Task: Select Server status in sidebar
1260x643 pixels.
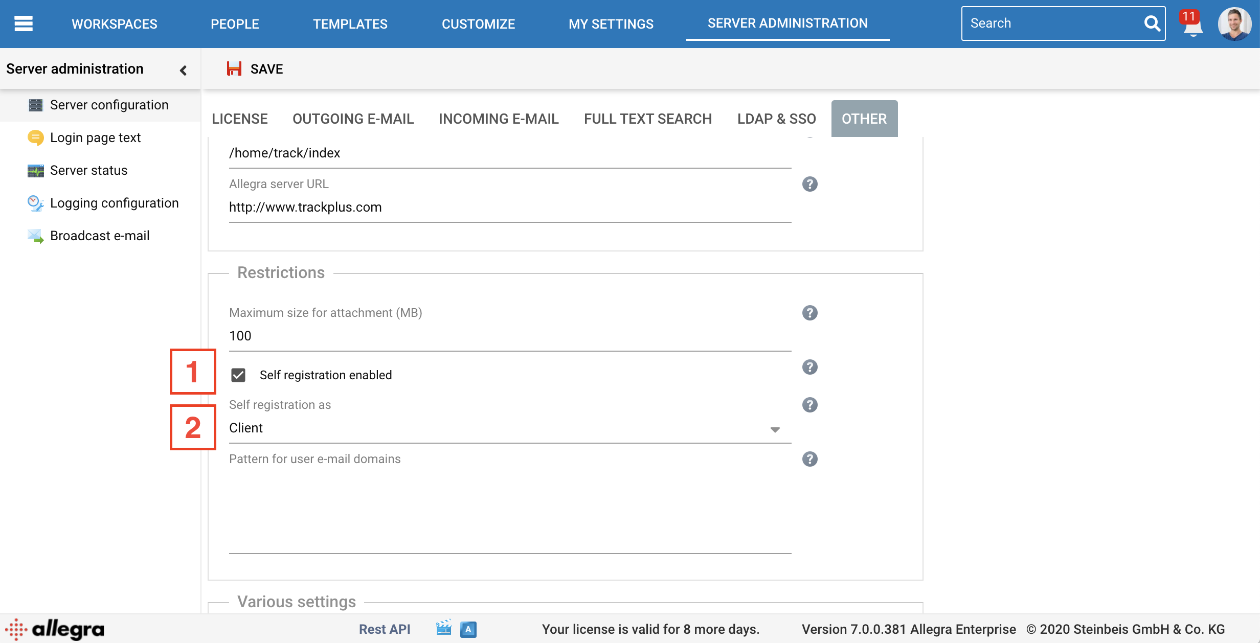Action: point(88,170)
